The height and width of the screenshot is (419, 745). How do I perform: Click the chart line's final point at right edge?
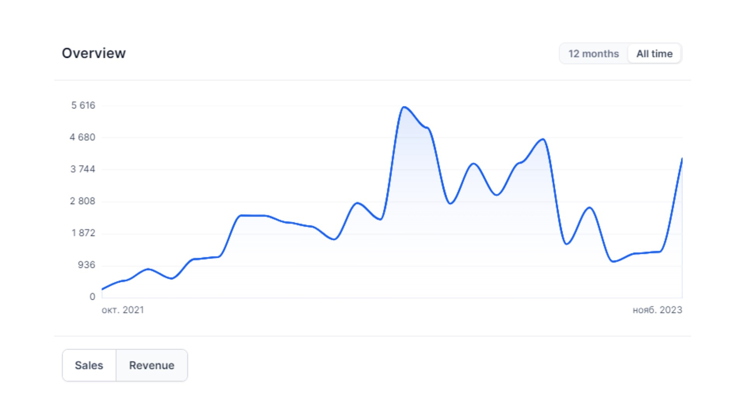coord(682,159)
